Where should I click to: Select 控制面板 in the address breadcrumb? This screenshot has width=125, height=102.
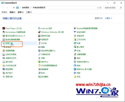(x=26, y=8)
